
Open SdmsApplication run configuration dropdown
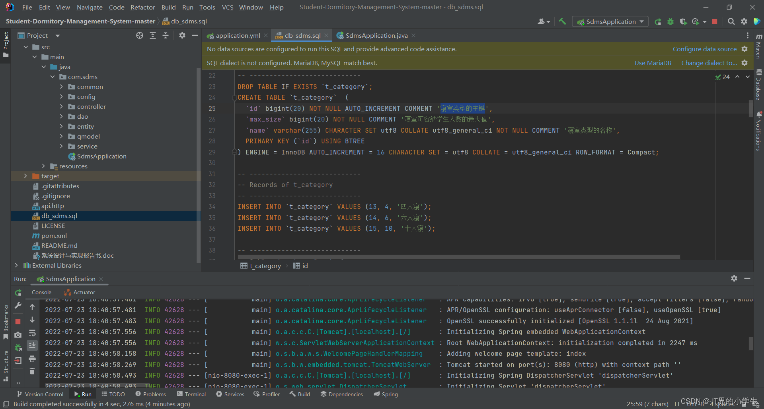[x=610, y=21]
